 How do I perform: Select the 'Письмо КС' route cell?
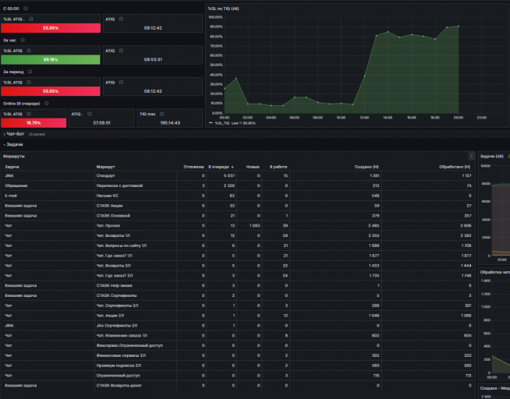tap(136, 196)
